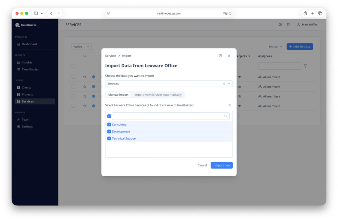Open Dashboard in the sidebar
This screenshot has width=338, height=221.
(x=29, y=44)
